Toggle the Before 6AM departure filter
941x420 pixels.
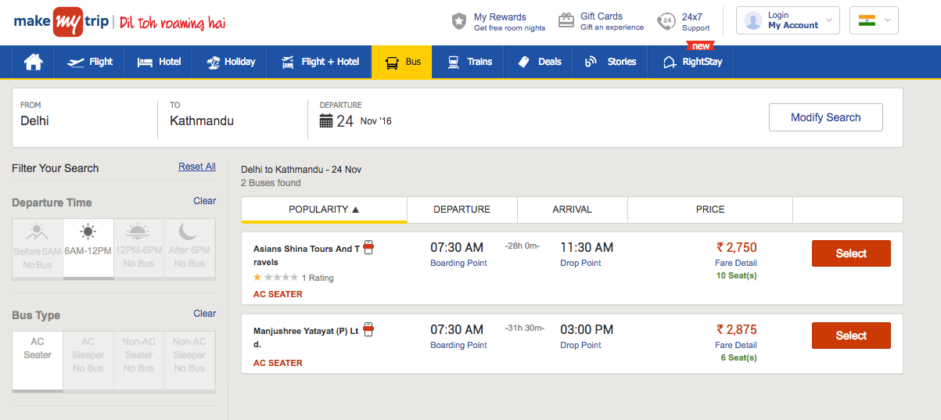pos(37,248)
